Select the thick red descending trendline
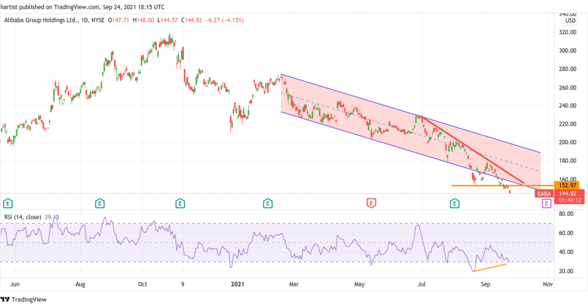This screenshot has width=588, height=308. pos(472,150)
